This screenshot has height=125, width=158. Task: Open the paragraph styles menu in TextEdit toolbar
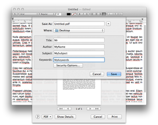[x=15, y=14]
